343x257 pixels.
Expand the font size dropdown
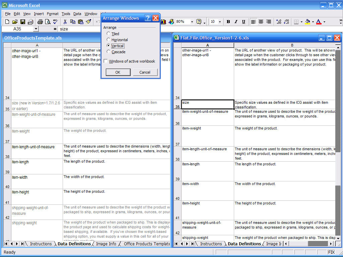[220, 22]
